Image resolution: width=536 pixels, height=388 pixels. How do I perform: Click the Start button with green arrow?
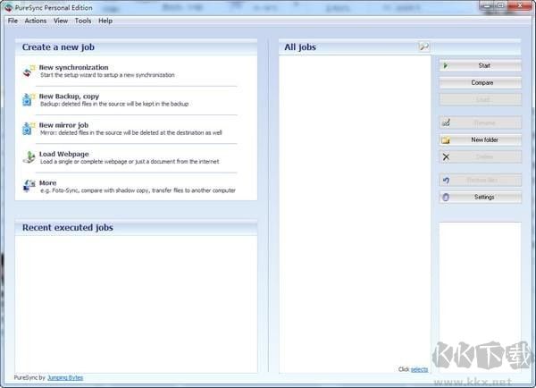pos(481,65)
